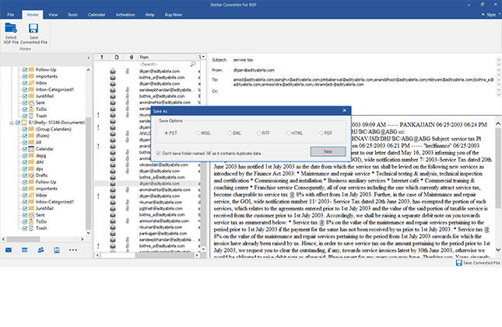Click the Select NSF File ribbon icon

(x=12, y=31)
